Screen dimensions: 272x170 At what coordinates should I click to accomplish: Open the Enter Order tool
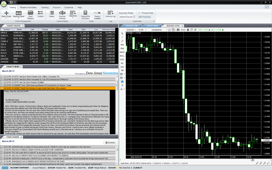pos(6,15)
